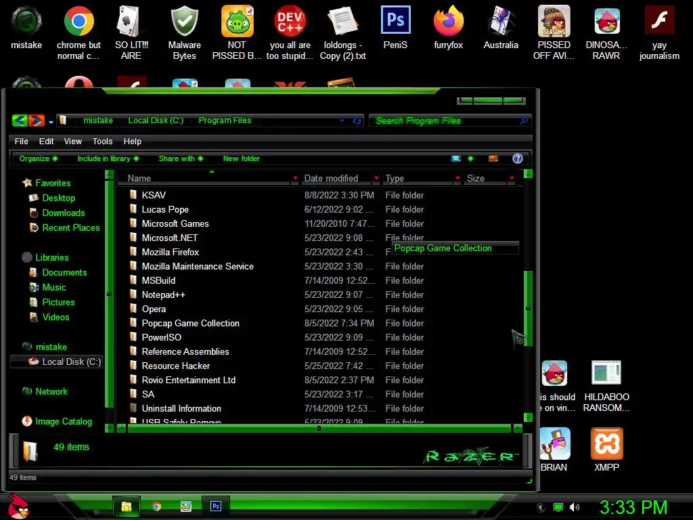Go to Local Disk (C:) breadcrumb
The image size is (693, 520).
pyautogui.click(x=156, y=121)
